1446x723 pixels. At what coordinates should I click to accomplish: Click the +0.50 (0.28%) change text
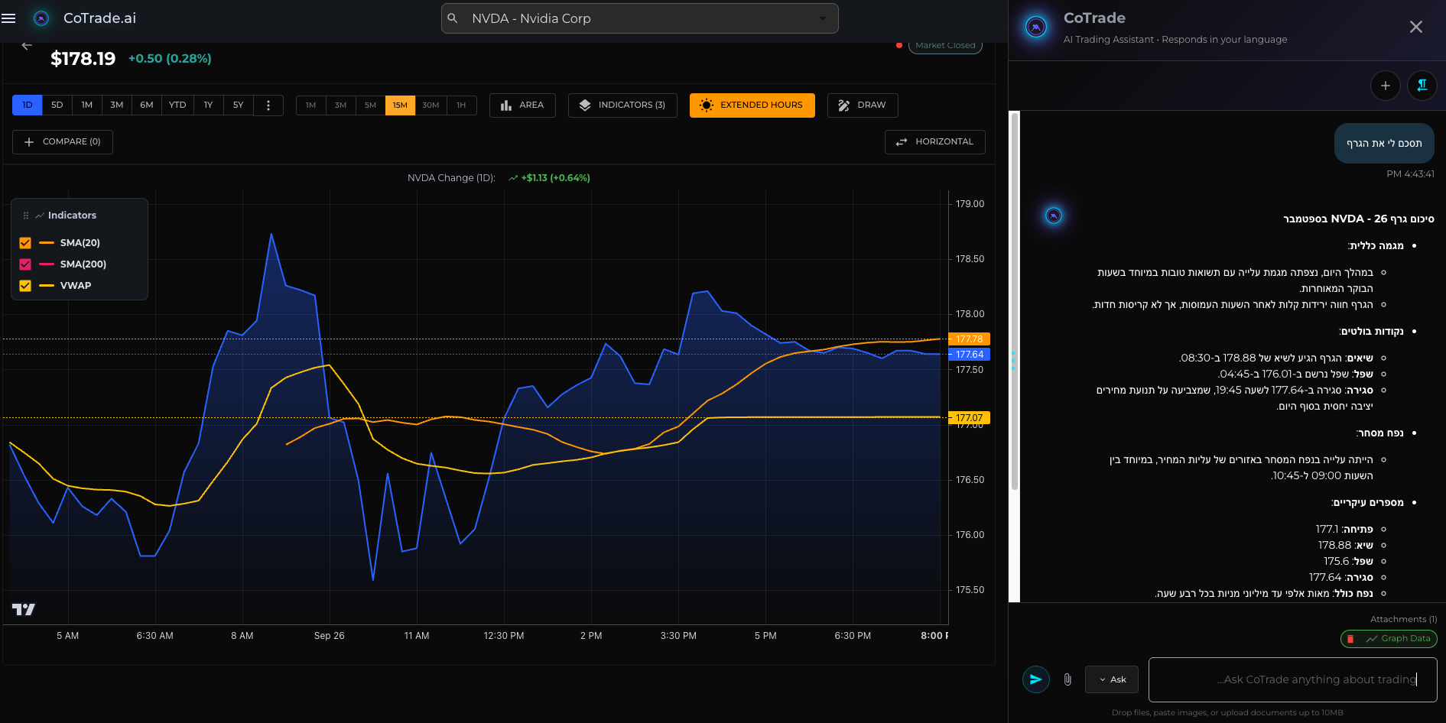170,59
